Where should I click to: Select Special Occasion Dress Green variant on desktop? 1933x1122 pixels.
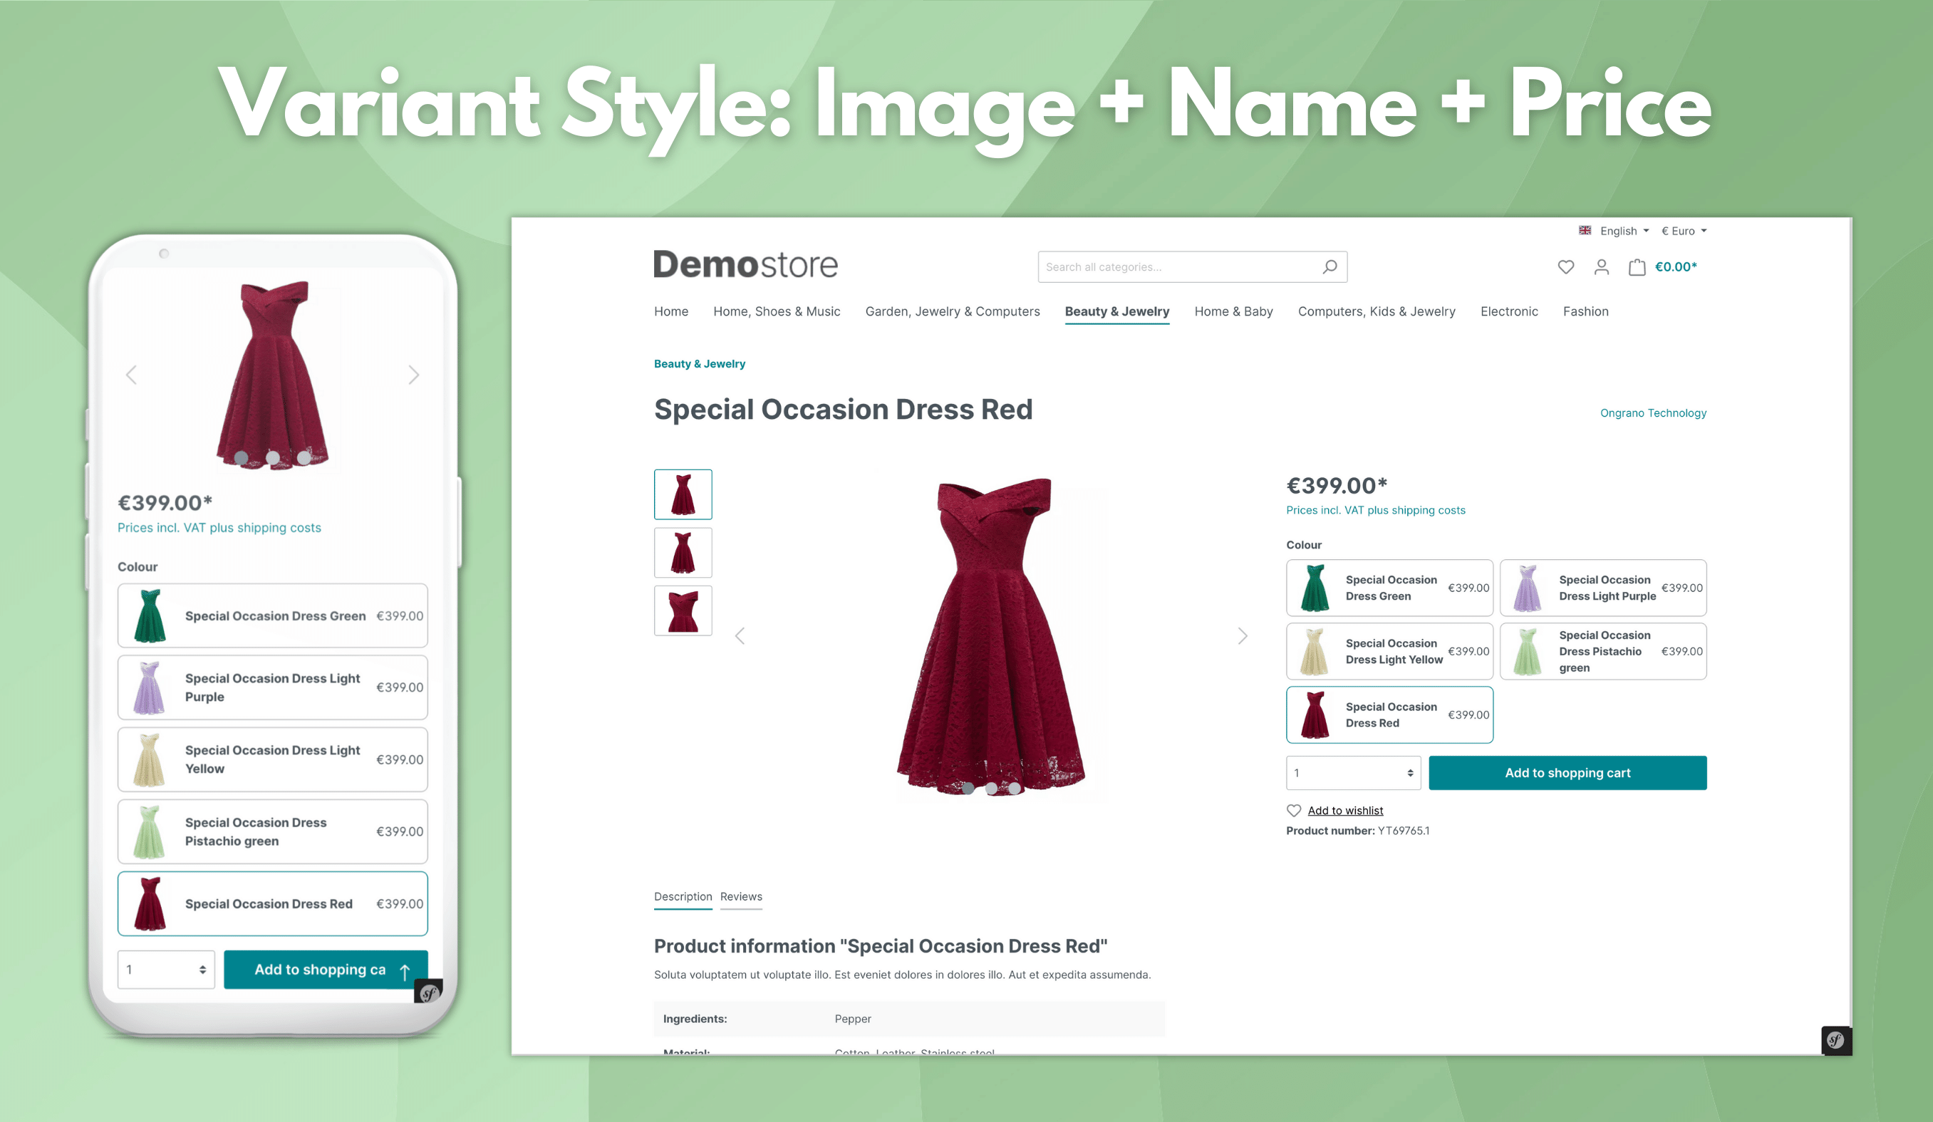click(x=1389, y=588)
